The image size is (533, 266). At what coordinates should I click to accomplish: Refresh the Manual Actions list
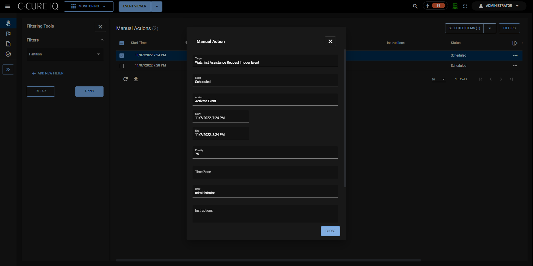125,79
